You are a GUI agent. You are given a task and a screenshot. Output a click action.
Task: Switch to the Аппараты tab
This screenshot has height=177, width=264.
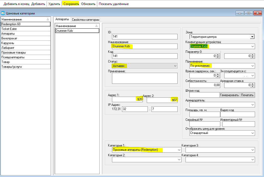(62, 19)
